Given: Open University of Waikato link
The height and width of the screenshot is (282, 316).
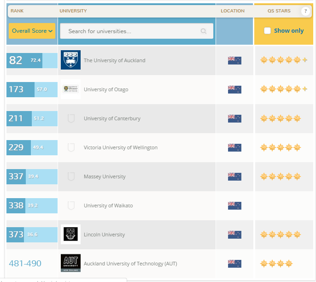Looking at the screenshot, I should click(x=108, y=206).
